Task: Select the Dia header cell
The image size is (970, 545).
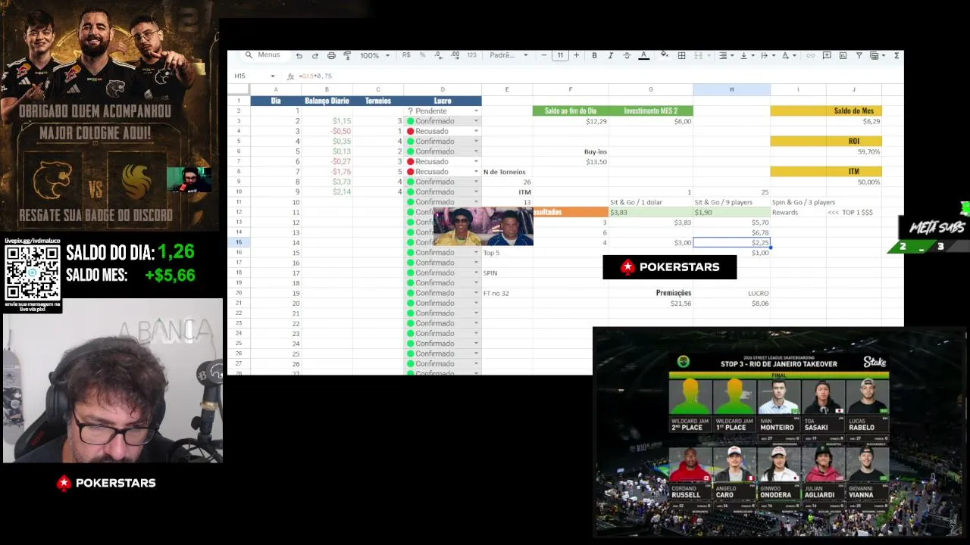Action: pyautogui.click(x=276, y=101)
